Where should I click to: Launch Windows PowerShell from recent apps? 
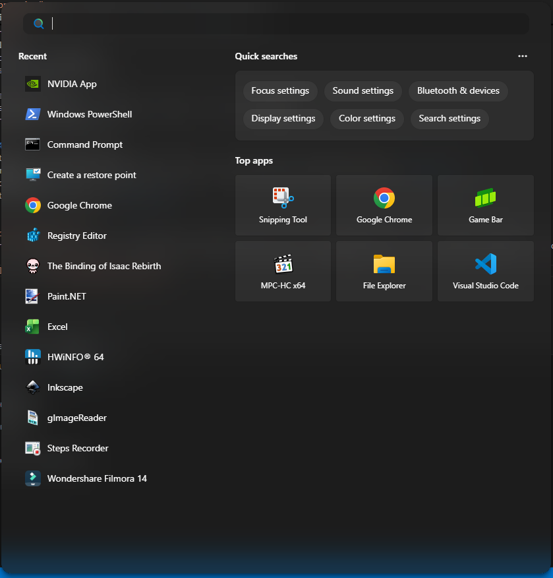(89, 114)
